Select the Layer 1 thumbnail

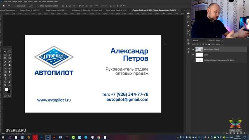point(199,55)
